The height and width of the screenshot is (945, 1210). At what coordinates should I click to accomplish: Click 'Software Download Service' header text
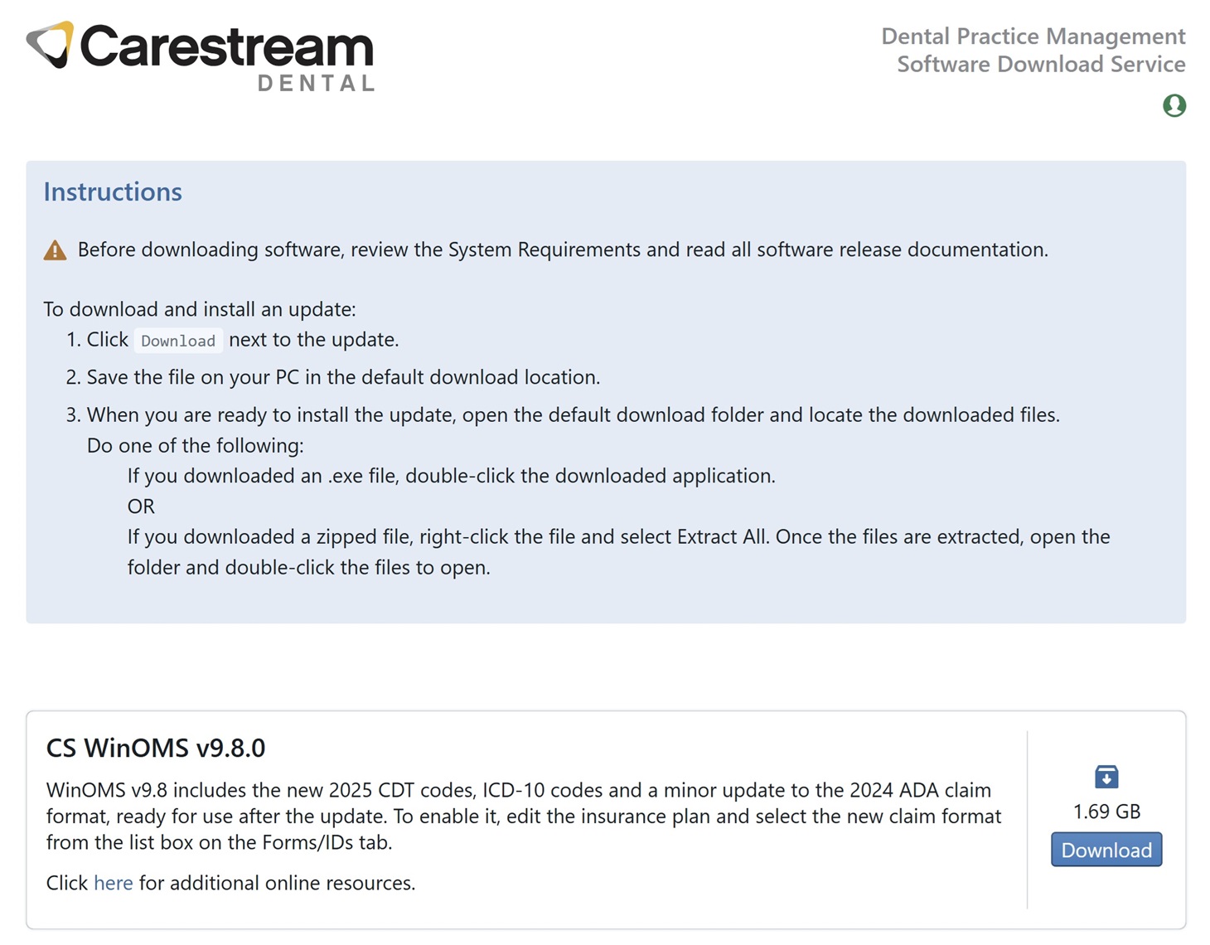click(1041, 65)
